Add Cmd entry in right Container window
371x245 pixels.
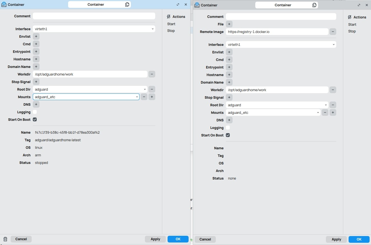coord(229,60)
